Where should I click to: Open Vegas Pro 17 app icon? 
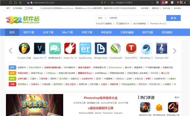pos(40,48)
